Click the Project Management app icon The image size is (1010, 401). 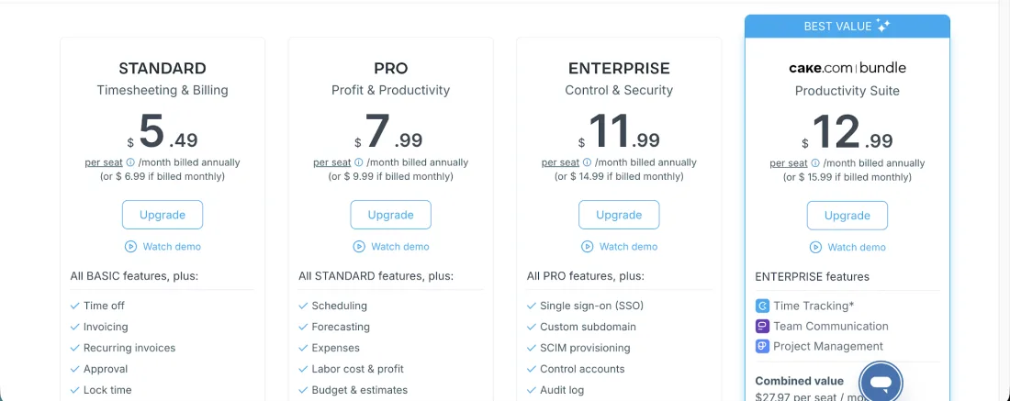click(762, 346)
